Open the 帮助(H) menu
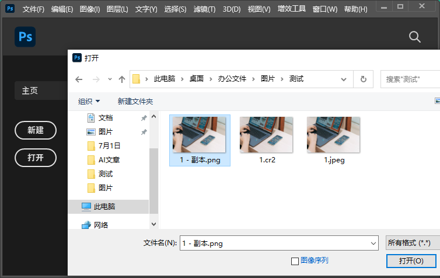Image resolution: width=440 pixels, height=278 pixels. coord(355,9)
